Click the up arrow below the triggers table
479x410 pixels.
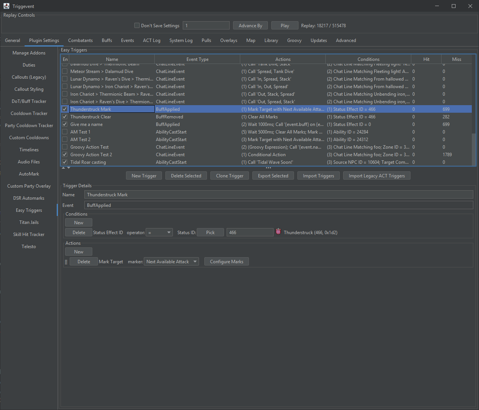point(64,168)
